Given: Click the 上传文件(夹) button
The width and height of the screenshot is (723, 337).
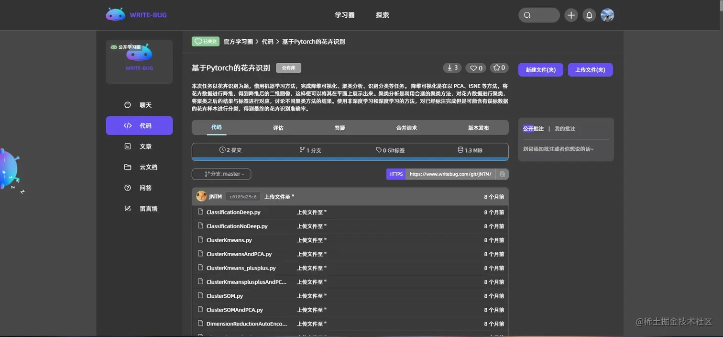Looking at the screenshot, I should 591,70.
